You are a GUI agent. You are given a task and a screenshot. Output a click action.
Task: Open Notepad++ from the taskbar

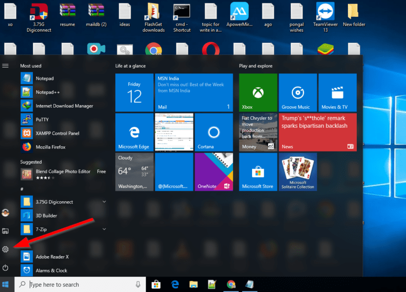212,285
